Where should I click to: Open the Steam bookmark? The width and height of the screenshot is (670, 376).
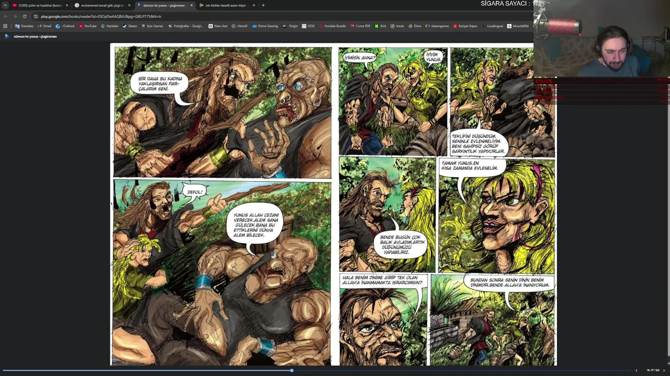(130, 26)
